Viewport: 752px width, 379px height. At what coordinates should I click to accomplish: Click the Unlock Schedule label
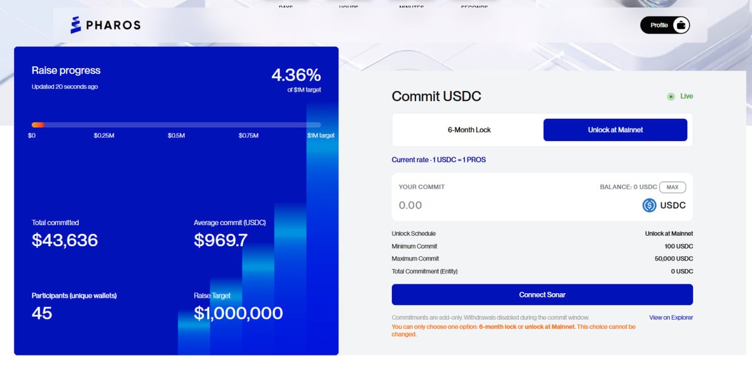pos(414,234)
